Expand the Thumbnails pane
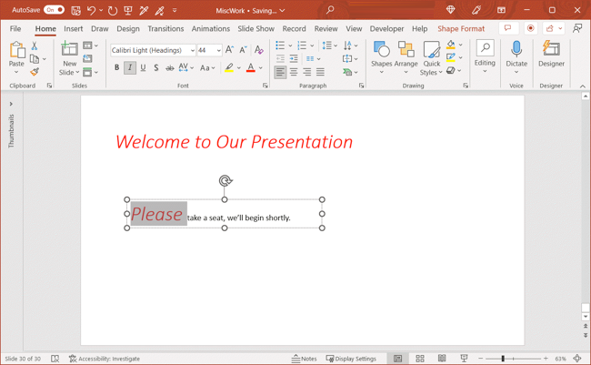 coord(11,104)
